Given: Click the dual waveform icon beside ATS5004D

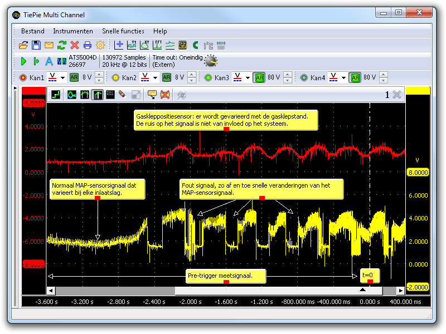Looking at the screenshot, I should tap(62, 61).
